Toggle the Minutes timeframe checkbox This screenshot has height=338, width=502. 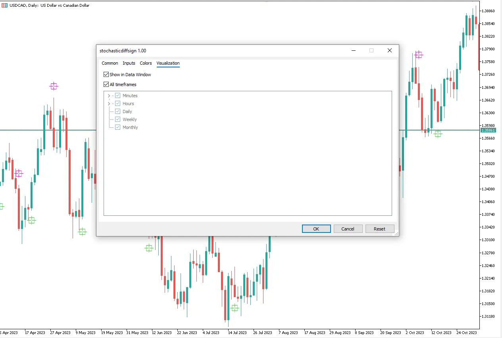pos(117,96)
